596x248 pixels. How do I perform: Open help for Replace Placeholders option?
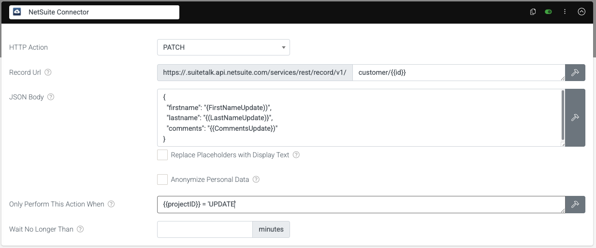point(296,155)
